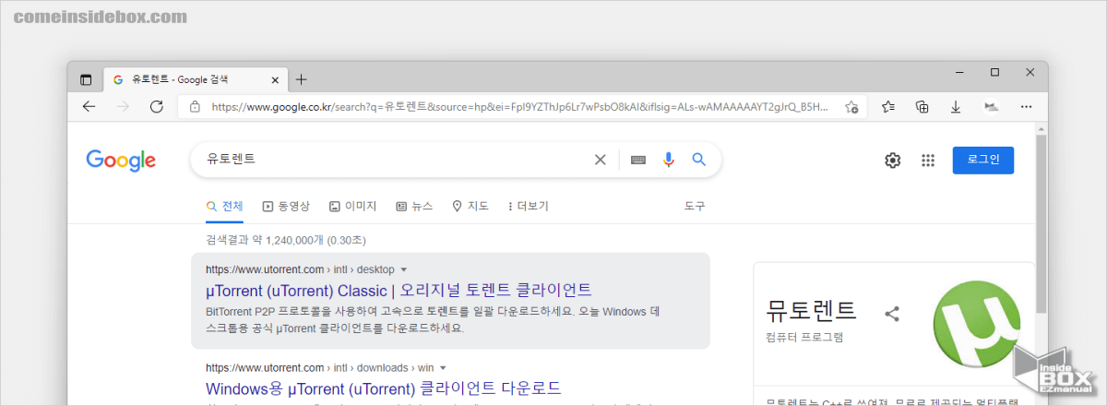Sign in with the 로그인 button
1107x406 pixels.
(x=983, y=160)
